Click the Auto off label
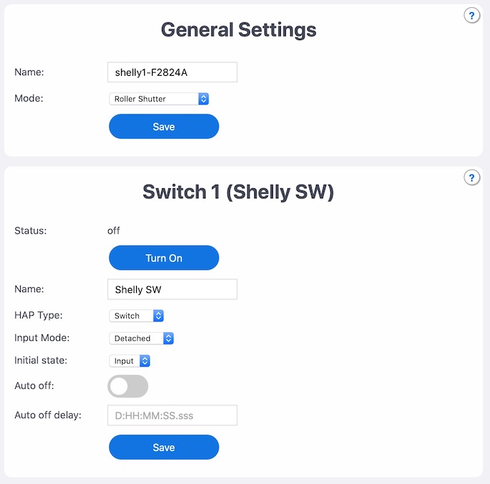Image resolution: width=490 pixels, height=484 pixels. [x=34, y=386]
